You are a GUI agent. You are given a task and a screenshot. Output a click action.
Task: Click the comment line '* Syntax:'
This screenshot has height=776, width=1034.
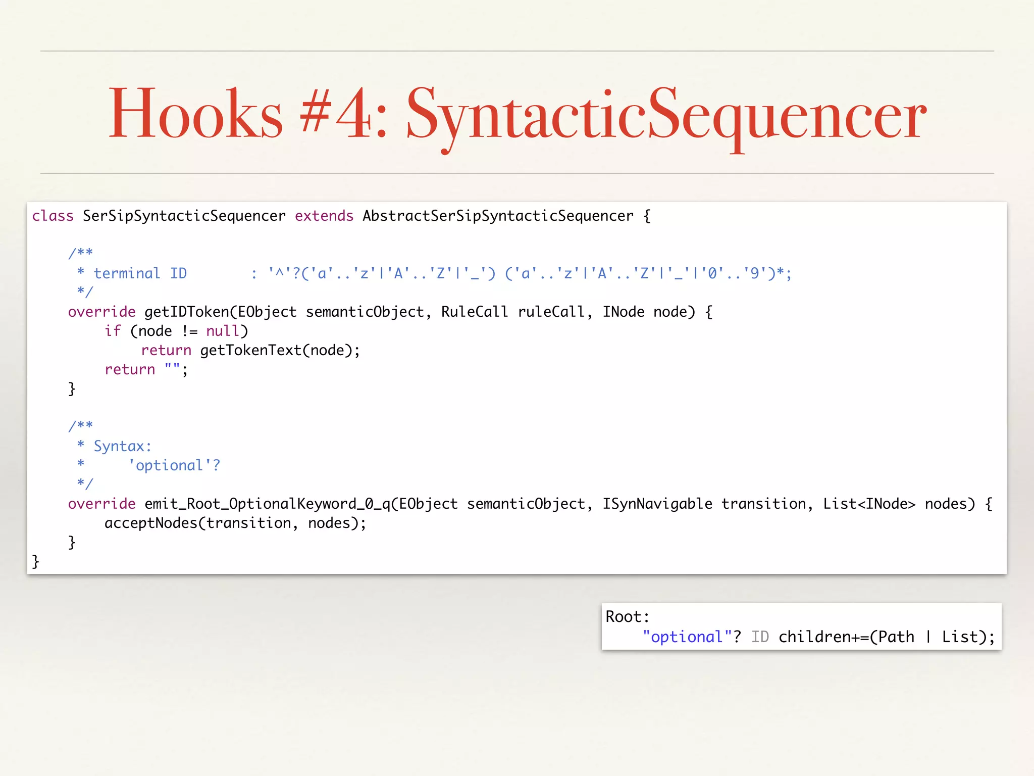[x=114, y=446]
